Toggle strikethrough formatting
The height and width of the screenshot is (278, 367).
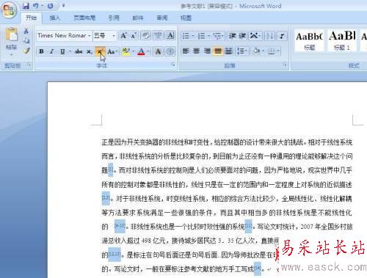click(79, 51)
